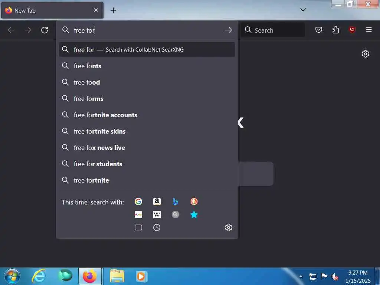Choose the gray magnifier search engine icon
The width and height of the screenshot is (380, 285).
[176, 214]
